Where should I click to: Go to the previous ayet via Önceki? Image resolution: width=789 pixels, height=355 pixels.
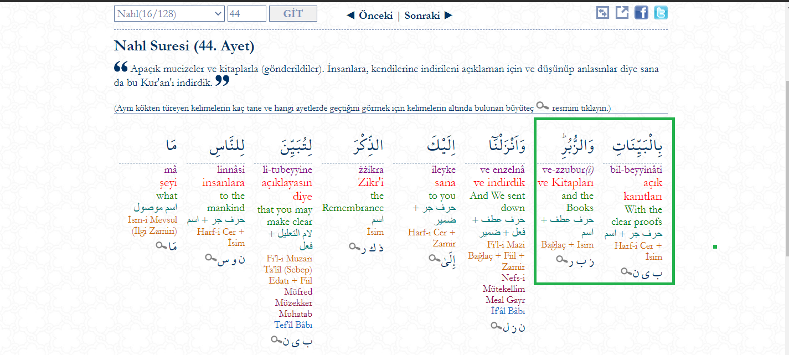(370, 16)
